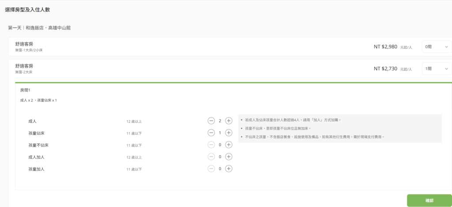The image size is (452, 207).
Task: Click the 選擇房型及入住人數 title
Action: click(x=27, y=10)
